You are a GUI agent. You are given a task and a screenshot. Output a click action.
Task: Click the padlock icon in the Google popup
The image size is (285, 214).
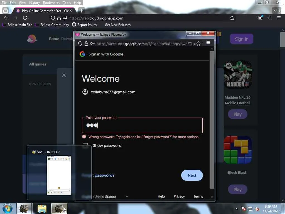86,43
